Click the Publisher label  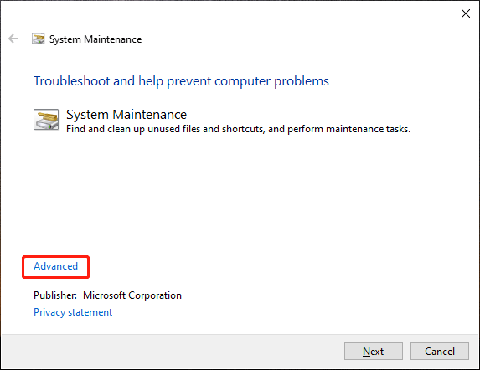[55, 295]
